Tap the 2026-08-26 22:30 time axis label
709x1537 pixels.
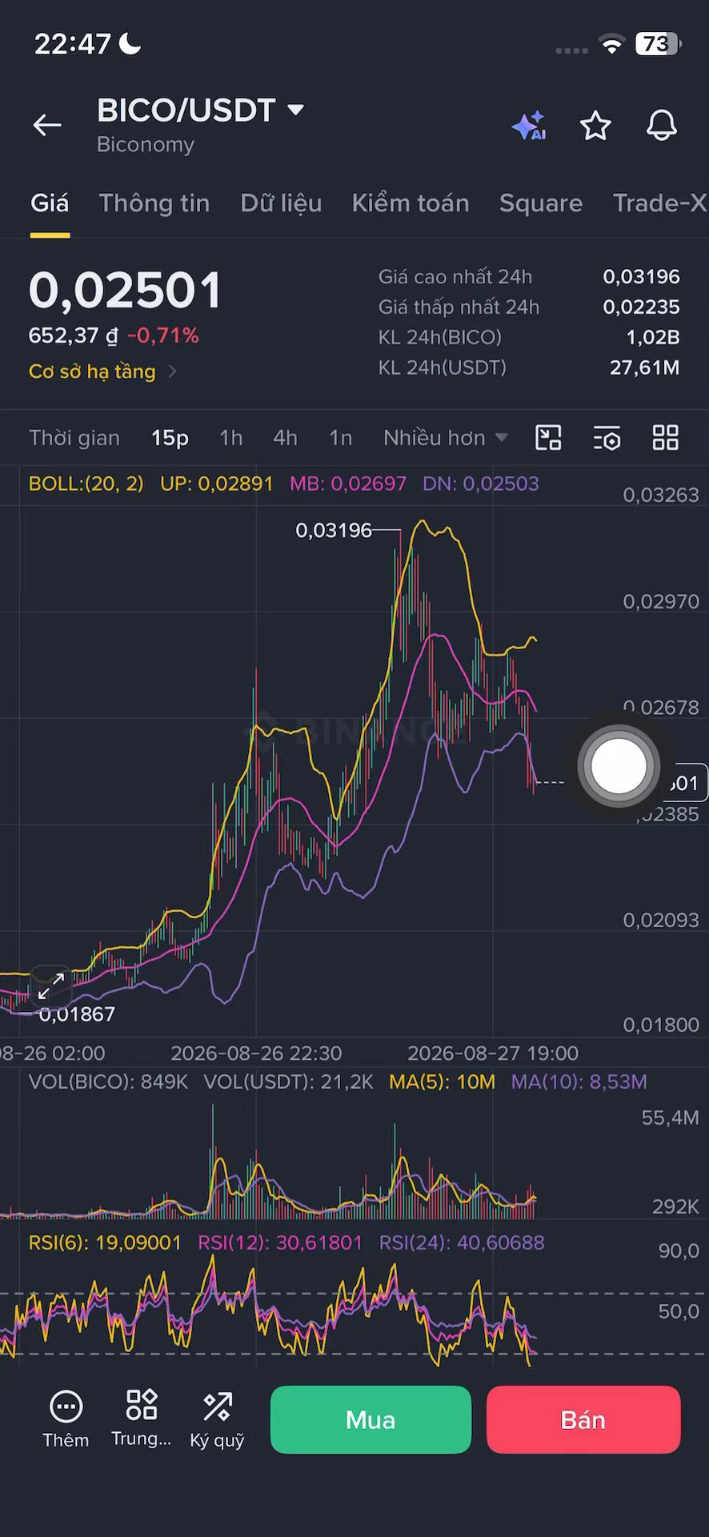(x=256, y=1053)
